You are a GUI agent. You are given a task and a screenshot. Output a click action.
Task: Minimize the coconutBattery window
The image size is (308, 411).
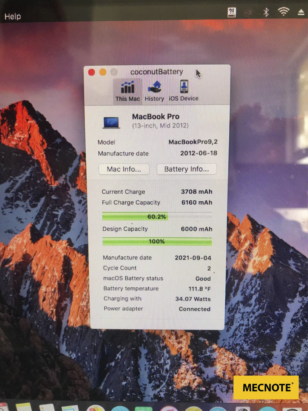(103, 72)
